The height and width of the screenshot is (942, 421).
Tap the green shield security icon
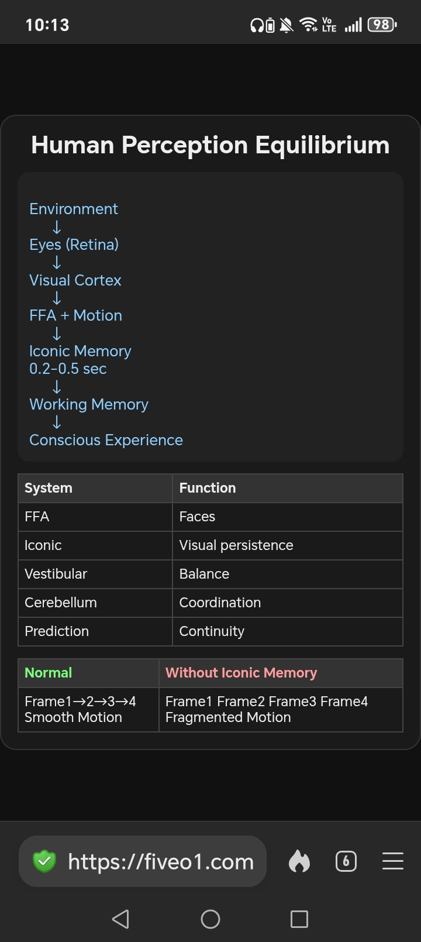pyautogui.click(x=44, y=861)
